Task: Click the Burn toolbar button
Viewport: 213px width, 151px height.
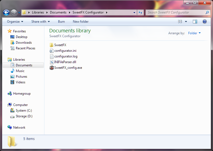Action: (x=61, y=22)
